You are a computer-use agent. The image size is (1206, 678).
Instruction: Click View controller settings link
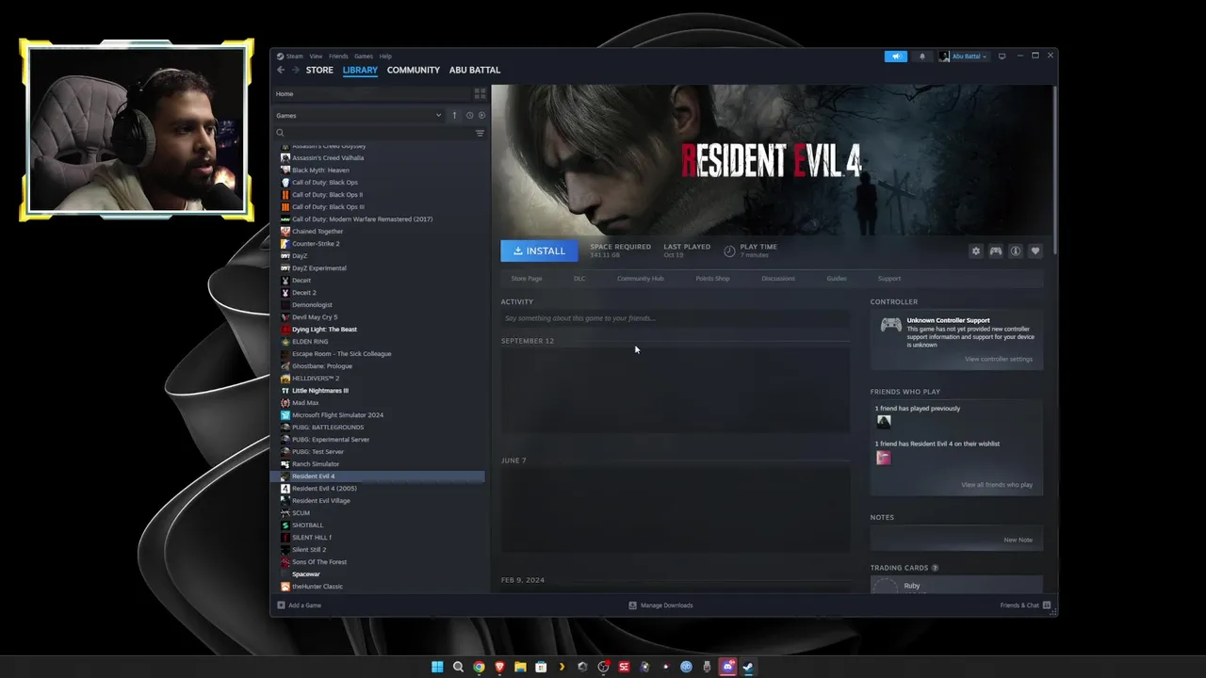coord(999,359)
